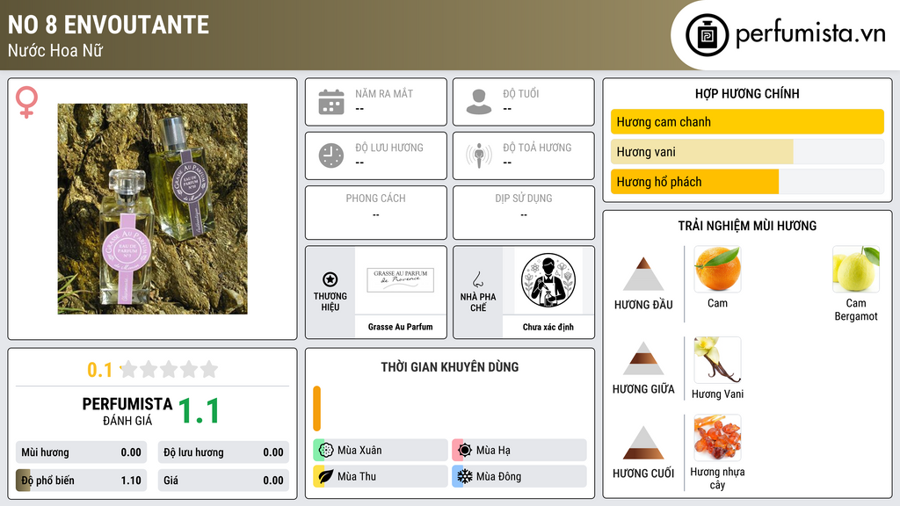900x506 pixels.
Task: Click the sillage icon for Độ toả hương
Action: tap(479, 155)
